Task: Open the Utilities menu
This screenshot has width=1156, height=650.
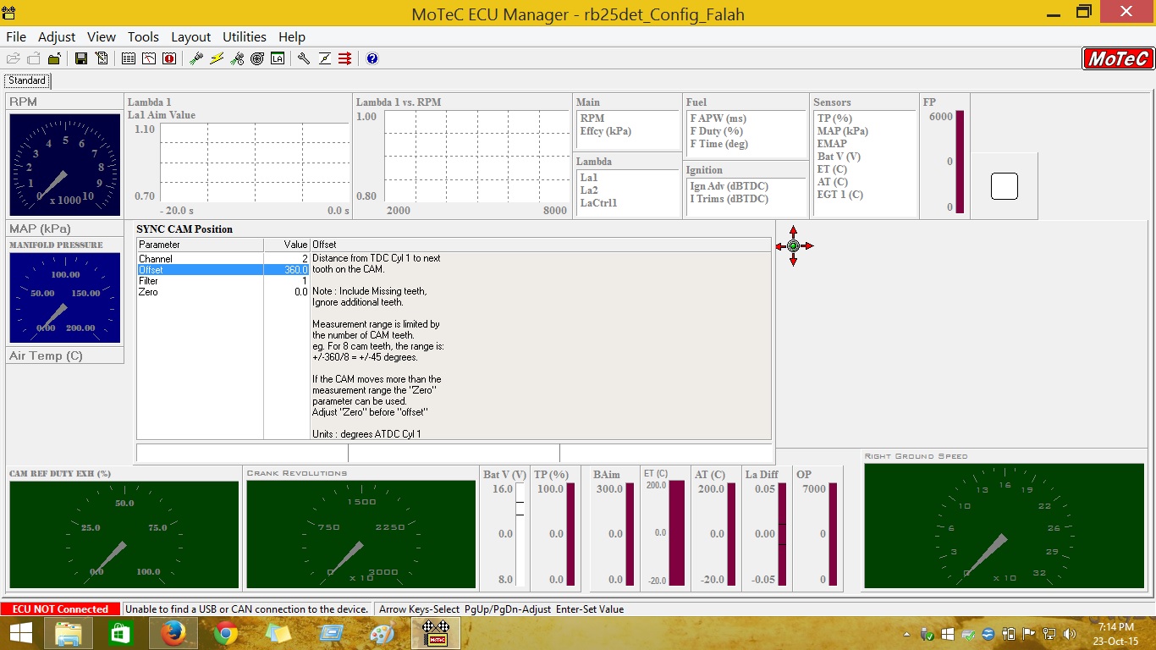Action: [x=245, y=36]
